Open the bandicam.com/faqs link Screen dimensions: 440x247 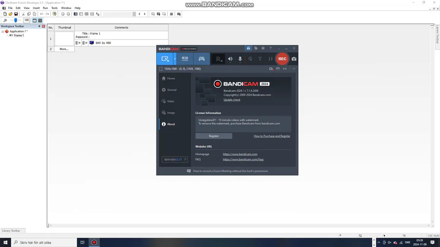point(243,159)
